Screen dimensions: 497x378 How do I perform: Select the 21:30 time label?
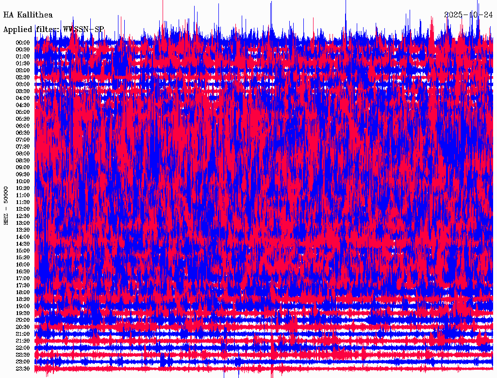pos(23,341)
